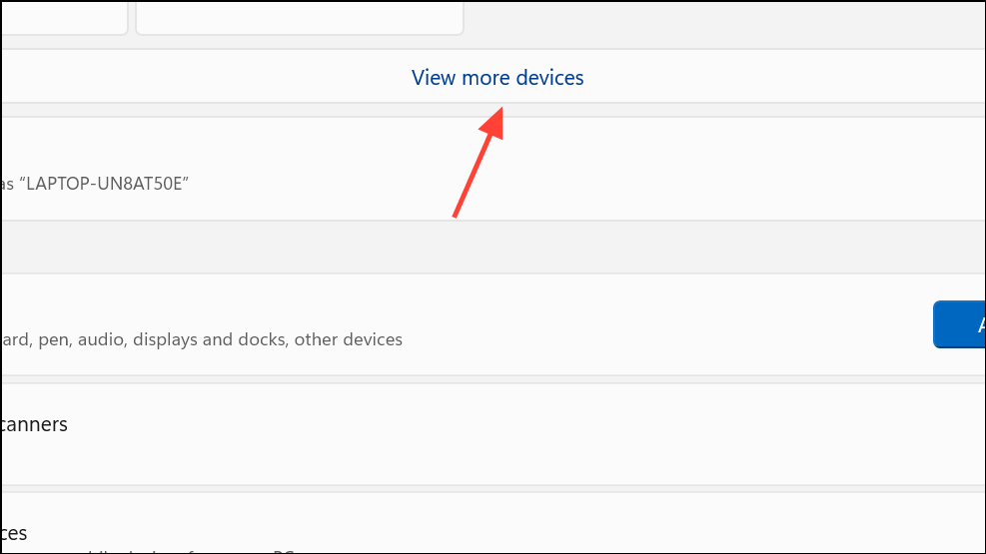Click the truncated "canners" heading text

(34, 424)
